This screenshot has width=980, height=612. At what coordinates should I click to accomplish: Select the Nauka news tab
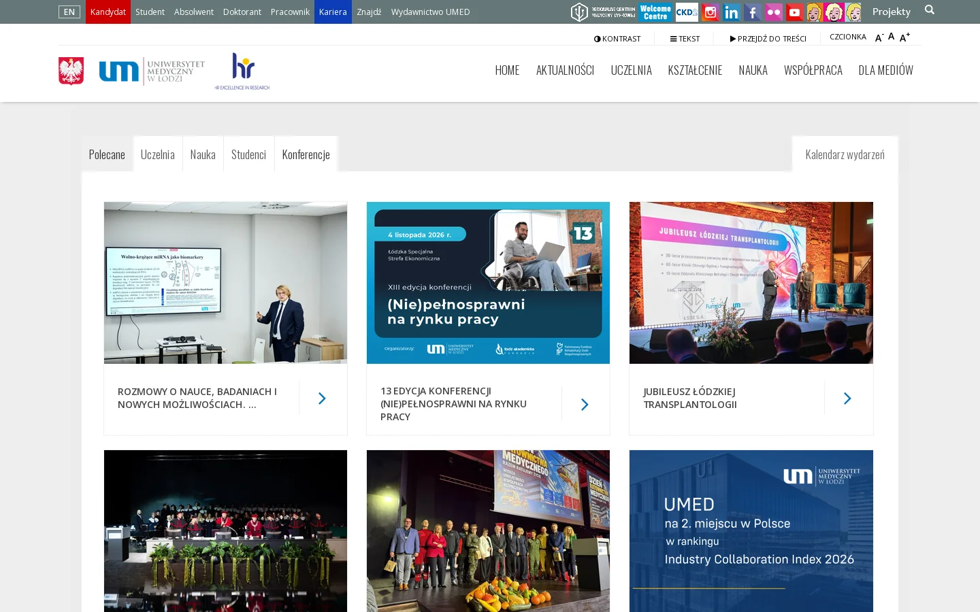[x=203, y=154]
